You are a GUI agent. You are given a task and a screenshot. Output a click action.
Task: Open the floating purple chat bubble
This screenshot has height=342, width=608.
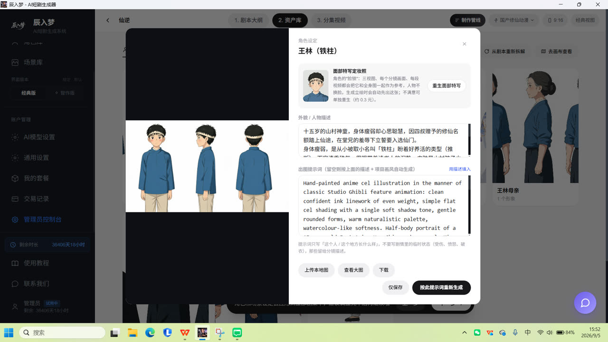(x=585, y=303)
